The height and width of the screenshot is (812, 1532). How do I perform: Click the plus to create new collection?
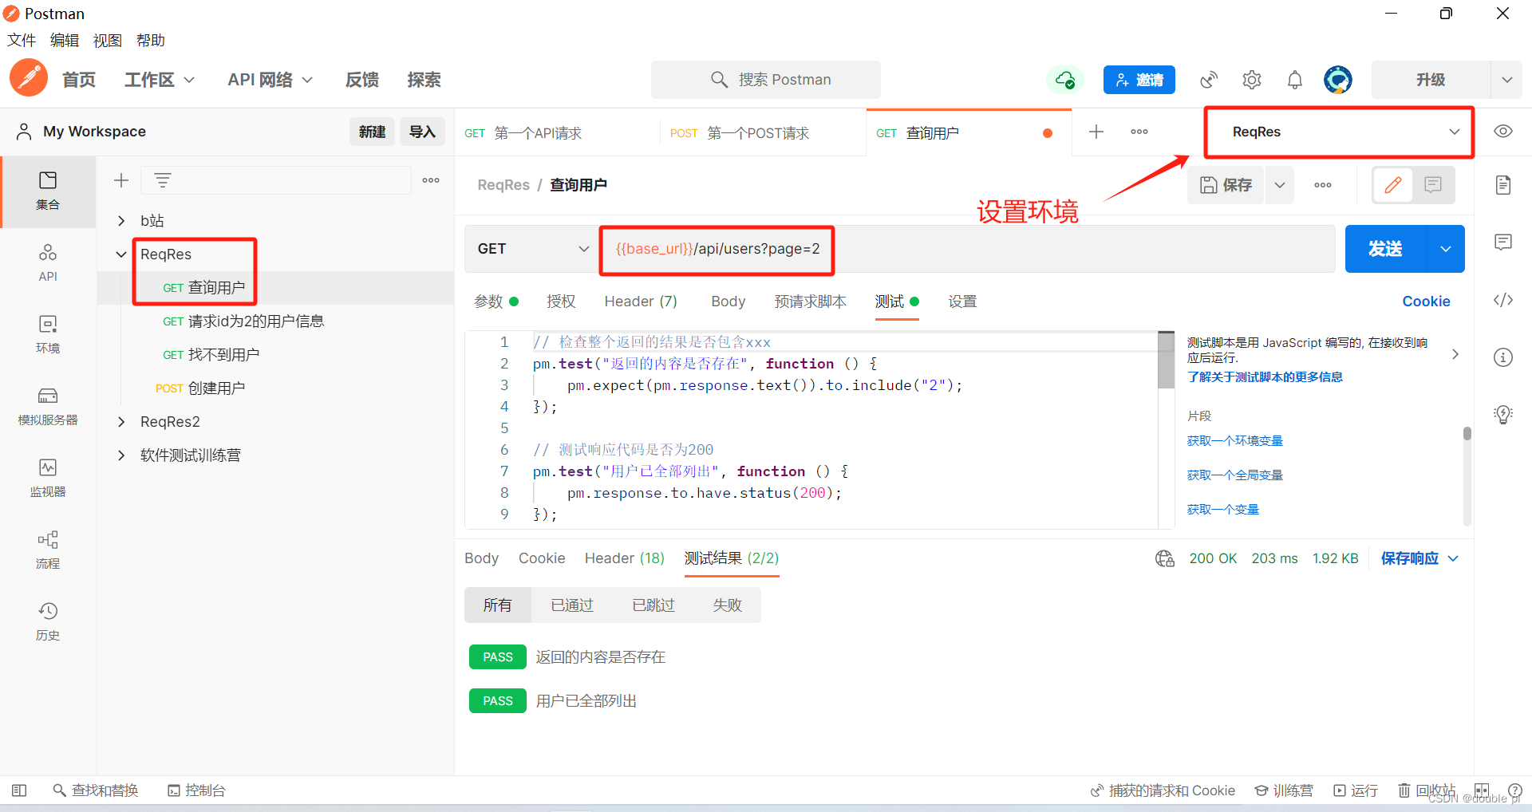[x=121, y=180]
